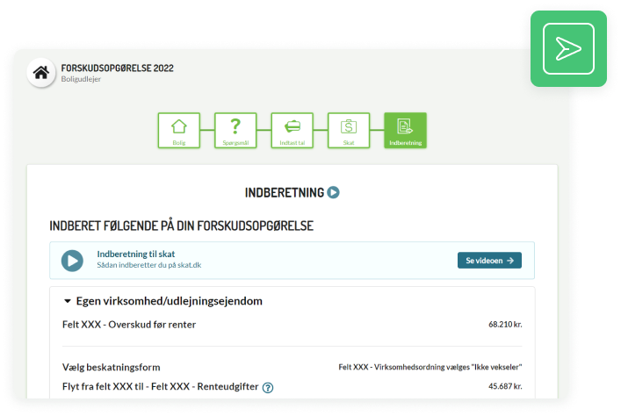Open the Bolig step
This screenshot has width=621, height=416.
(179, 131)
